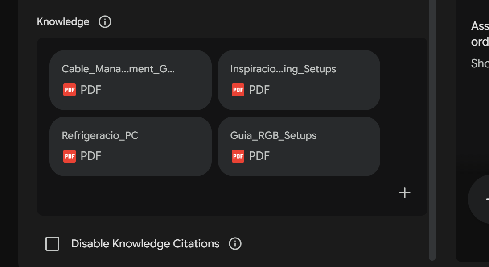Click the vertical scrollbar of the panel
The width and height of the screenshot is (489, 267).
pos(432,130)
